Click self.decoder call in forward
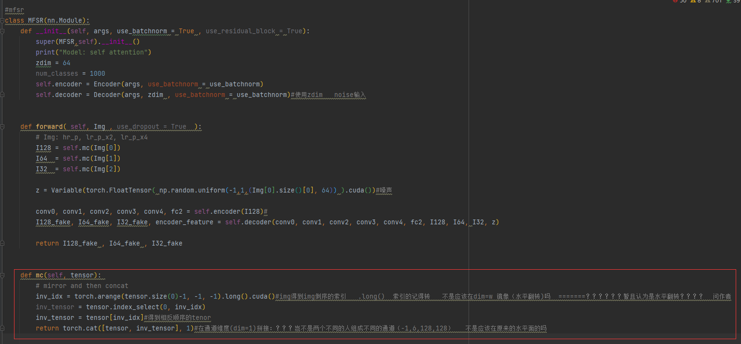The image size is (741, 344). pos(248,222)
